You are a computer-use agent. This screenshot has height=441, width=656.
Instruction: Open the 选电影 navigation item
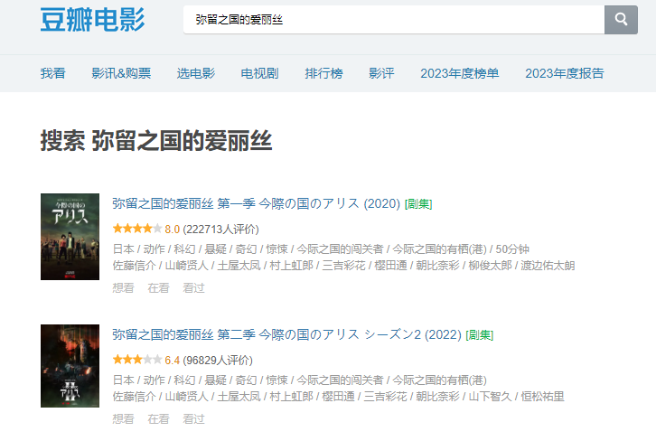(x=196, y=73)
